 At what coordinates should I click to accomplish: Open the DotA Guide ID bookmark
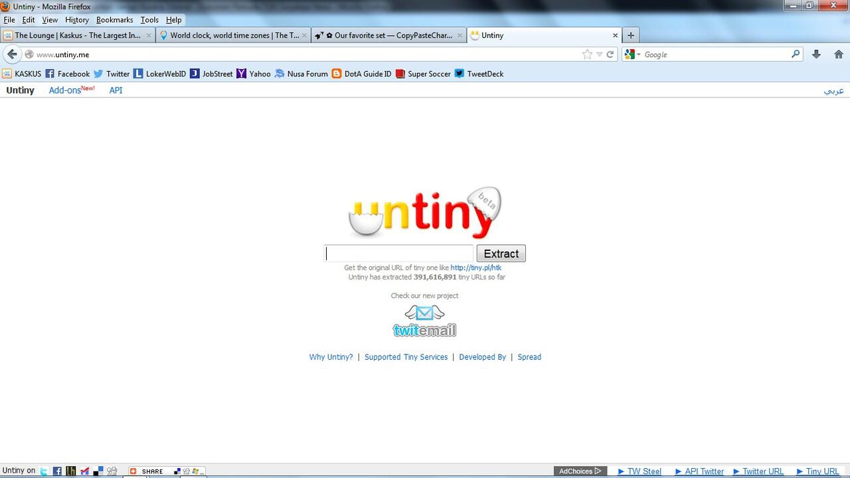click(362, 74)
